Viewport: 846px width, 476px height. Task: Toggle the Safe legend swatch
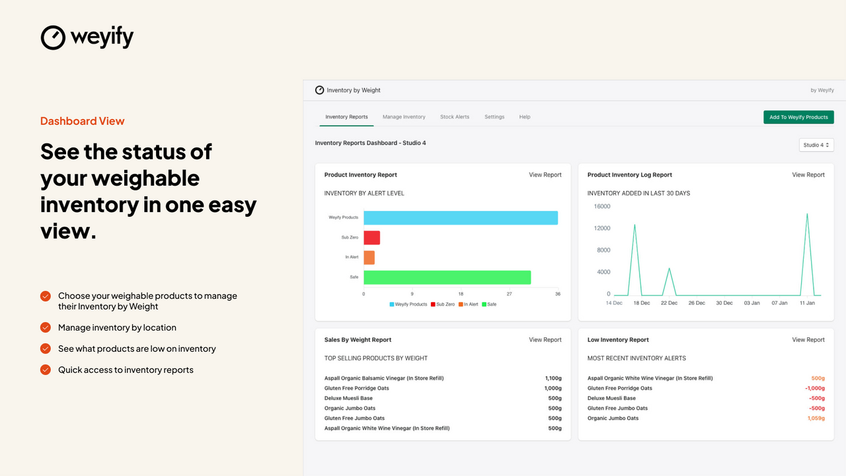click(484, 304)
